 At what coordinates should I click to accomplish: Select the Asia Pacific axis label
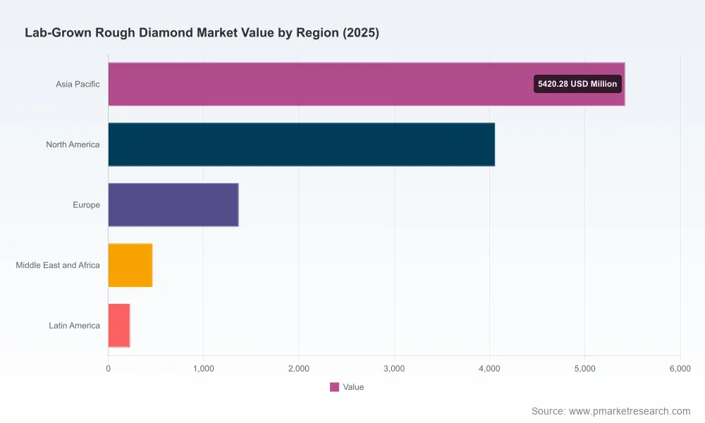tap(78, 84)
